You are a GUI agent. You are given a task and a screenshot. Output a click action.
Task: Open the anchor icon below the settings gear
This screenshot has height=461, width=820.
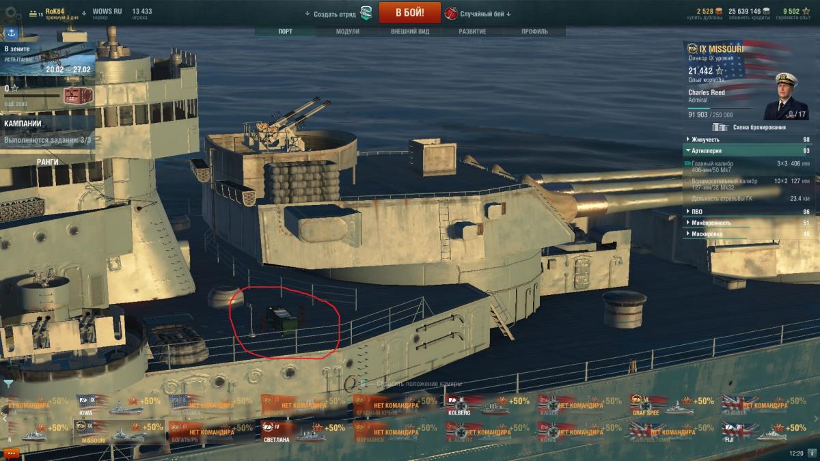pyautogui.click(x=12, y=33)
